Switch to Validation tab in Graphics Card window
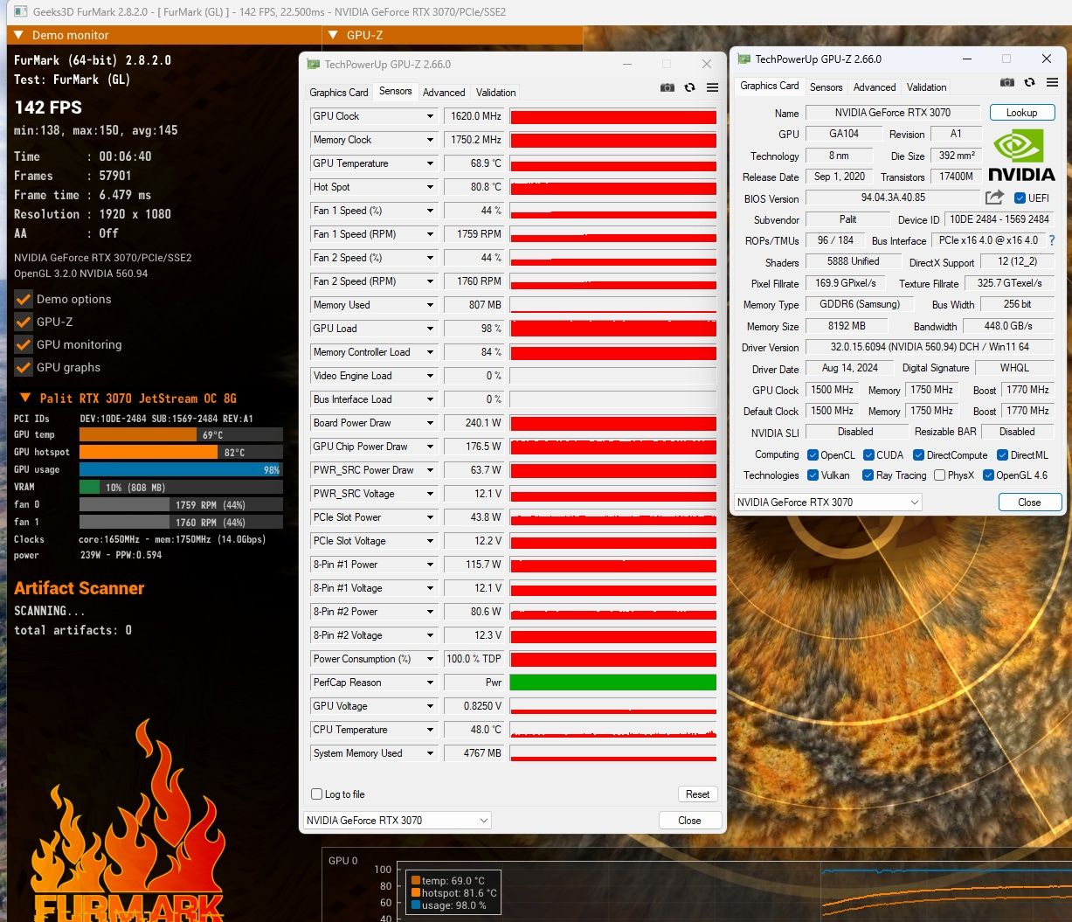The height and width of the screenshot is (922, 1072). [x=926, y=87]
